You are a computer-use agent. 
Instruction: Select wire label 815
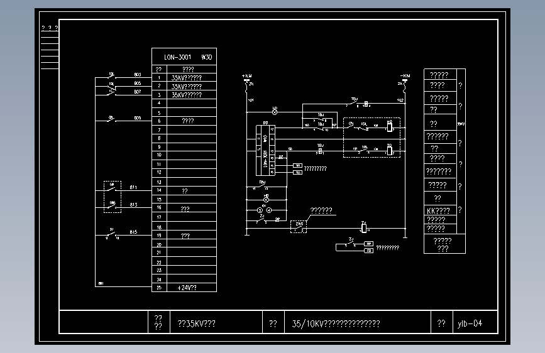click(133, 232)
